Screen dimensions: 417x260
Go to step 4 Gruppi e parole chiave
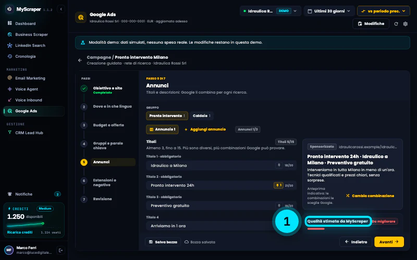pyautogui.click(x=108, y=146)
